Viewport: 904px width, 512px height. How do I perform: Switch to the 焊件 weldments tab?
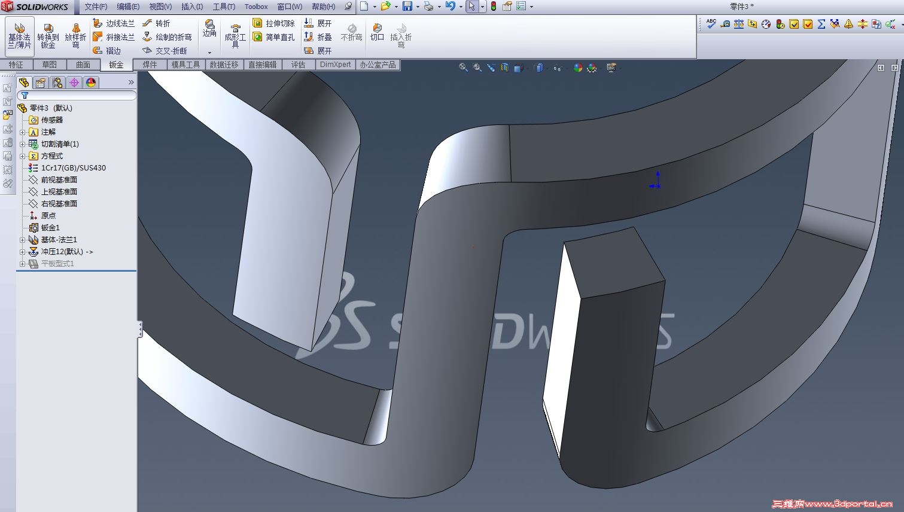[x=150, y=65]
